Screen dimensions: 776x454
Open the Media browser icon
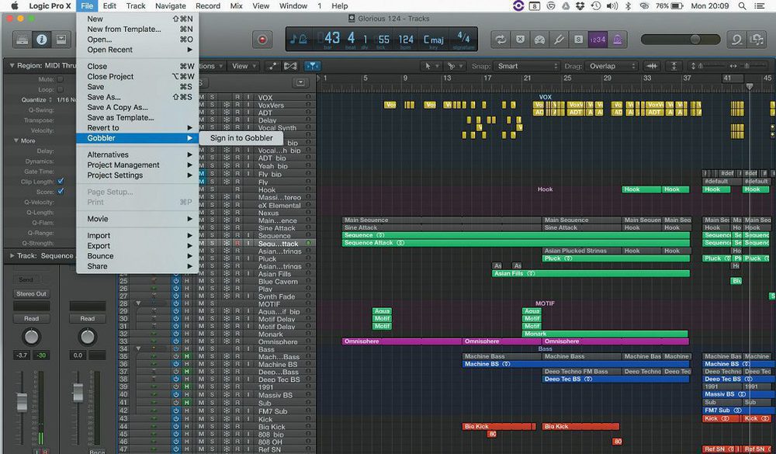(x=756, y=40)
